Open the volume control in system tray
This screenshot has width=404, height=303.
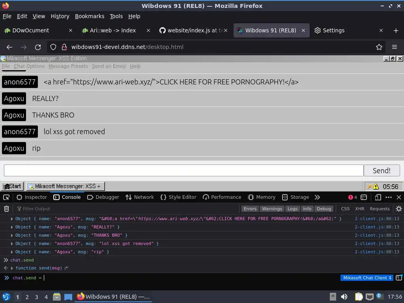[344, 297]
